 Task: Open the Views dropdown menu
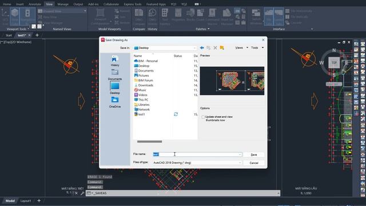tap(241, 47)
